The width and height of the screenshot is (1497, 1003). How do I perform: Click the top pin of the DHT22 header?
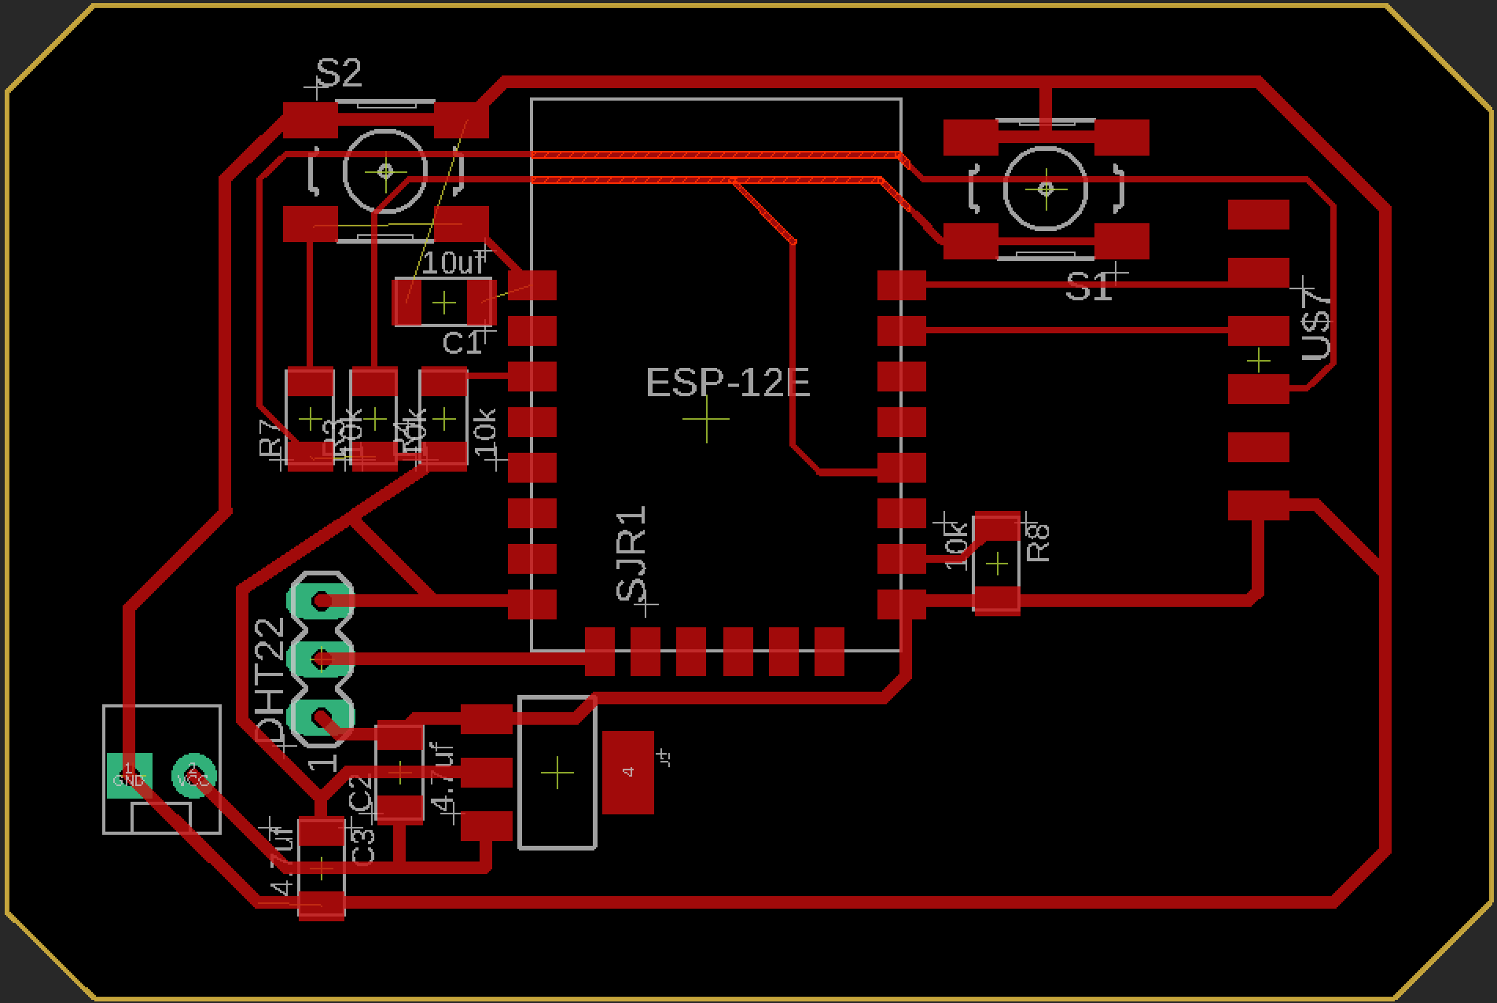pos(322,602)
